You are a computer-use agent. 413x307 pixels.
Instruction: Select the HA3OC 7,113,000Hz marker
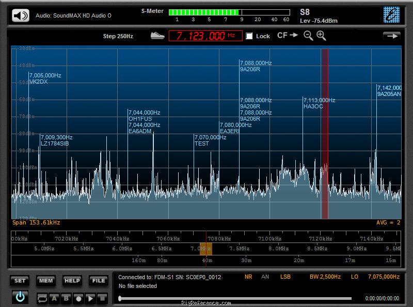pyautogui.click(x=319, y=103)
